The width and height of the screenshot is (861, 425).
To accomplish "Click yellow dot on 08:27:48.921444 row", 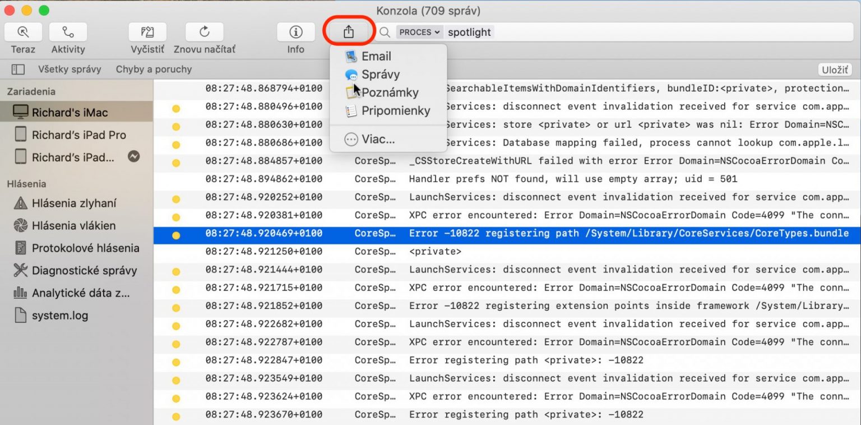I will [x=176, y=271].
